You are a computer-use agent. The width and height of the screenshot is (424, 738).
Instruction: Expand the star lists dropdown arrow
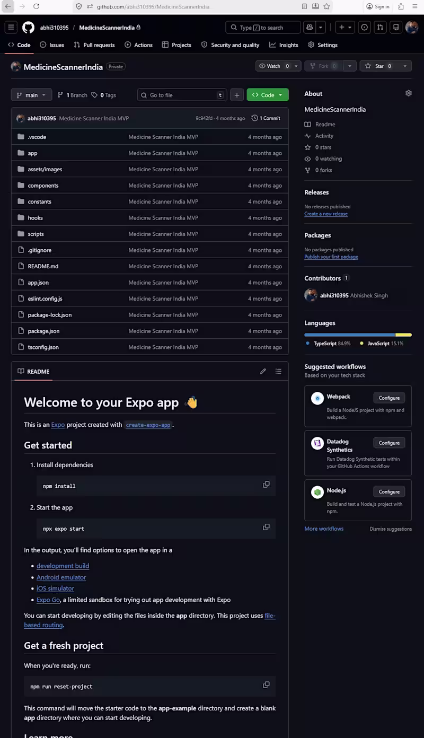pyautogui.click(x=404, y=66)
